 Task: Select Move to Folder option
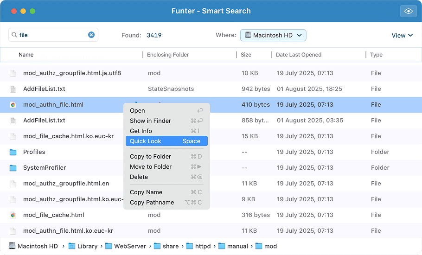coord(166,167)
